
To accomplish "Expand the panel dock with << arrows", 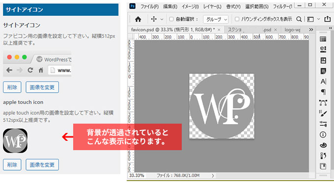I will (331, 28).
